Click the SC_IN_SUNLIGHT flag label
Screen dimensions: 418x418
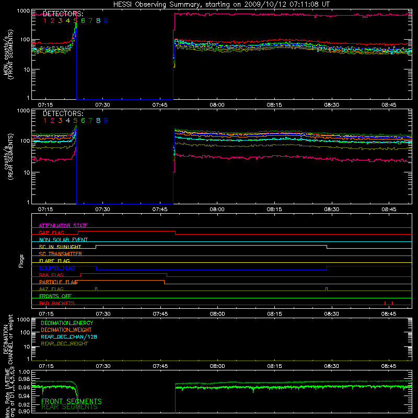click(x=60, y=247)
